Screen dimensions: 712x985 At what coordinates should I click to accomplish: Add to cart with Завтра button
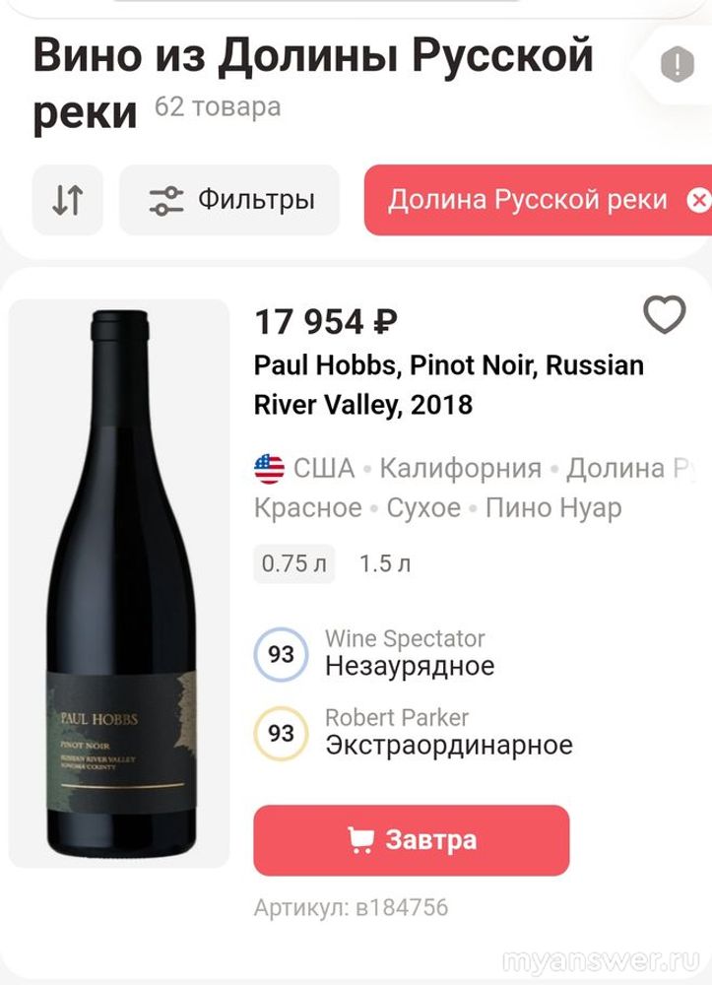tap(412, 840)
